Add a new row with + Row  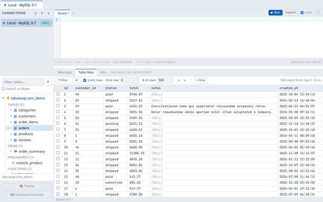point(201,80)
